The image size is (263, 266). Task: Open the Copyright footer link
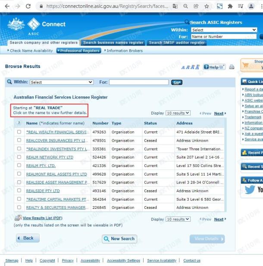[x=47, y=260]
